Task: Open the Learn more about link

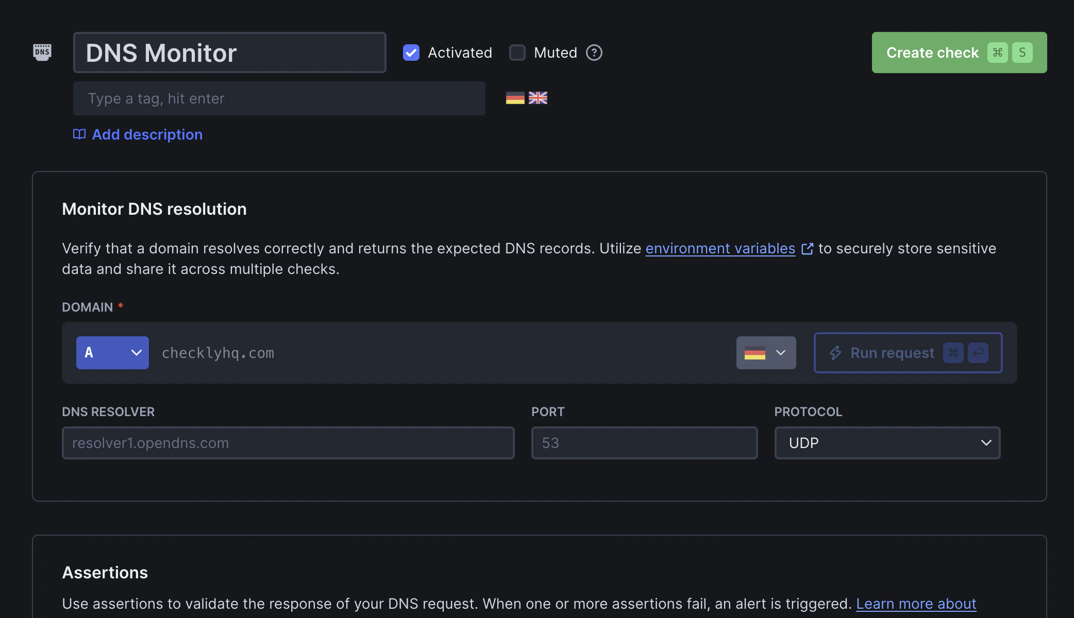Action: tap(916, 603)
